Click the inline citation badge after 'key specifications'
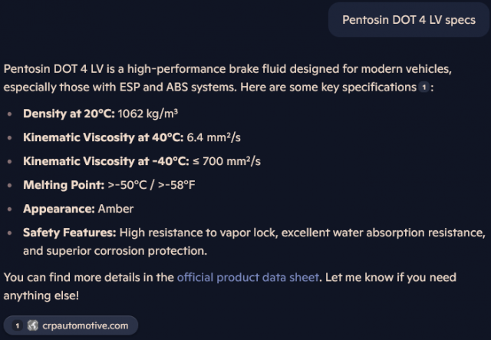This screenshot has height=340, width=491. 424,87
